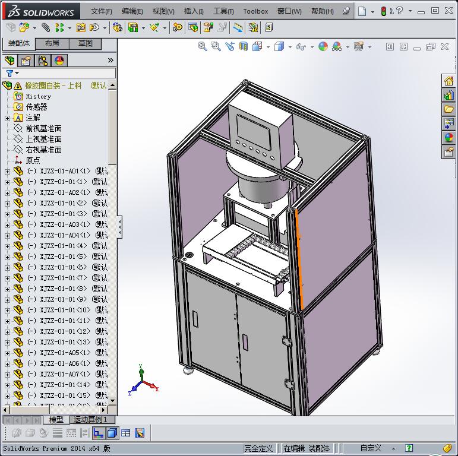Open the DisplayManager color ball tab
458x456 pixels.
[59, 61]
